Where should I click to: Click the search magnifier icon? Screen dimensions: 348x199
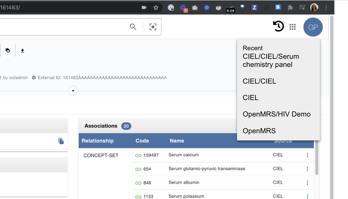click(x=133, y=27)
